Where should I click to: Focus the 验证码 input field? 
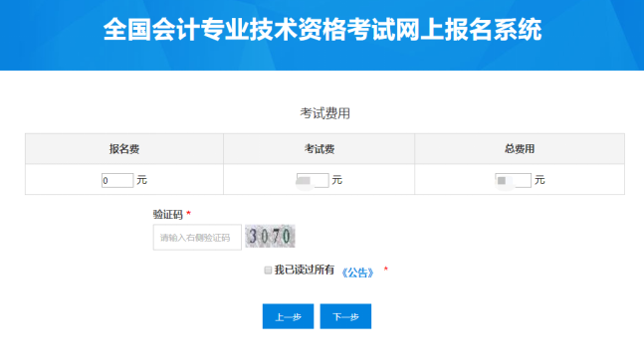197,237
